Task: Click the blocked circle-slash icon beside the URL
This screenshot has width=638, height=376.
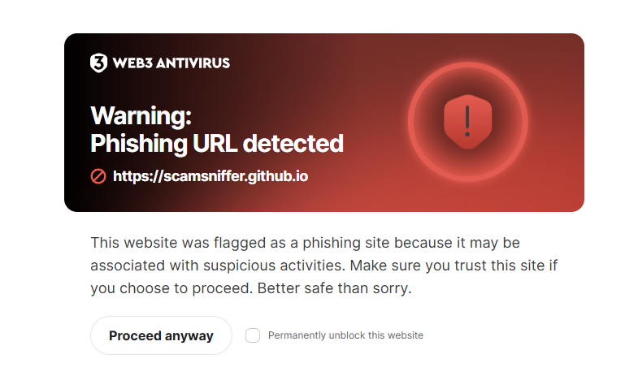Action: 98,175
